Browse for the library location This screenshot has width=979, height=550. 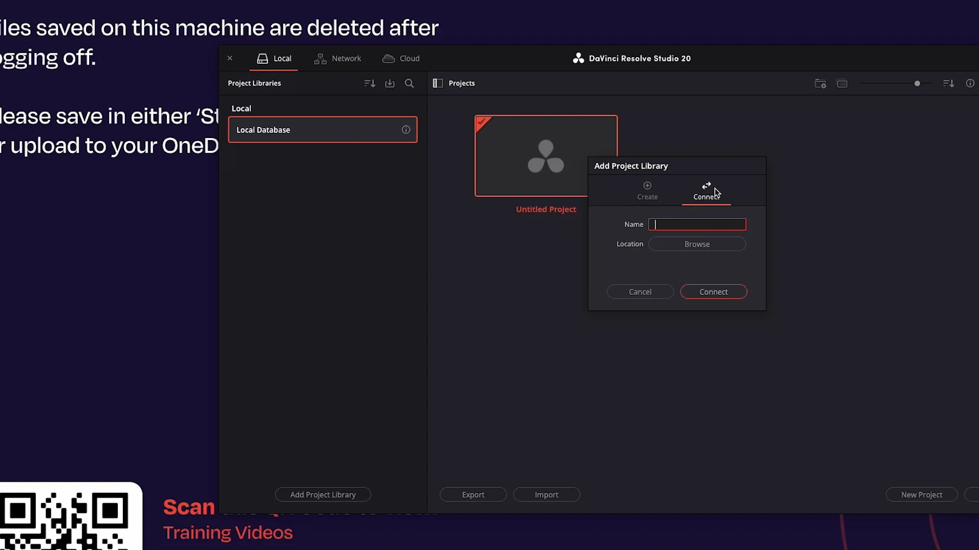(697, 244)
